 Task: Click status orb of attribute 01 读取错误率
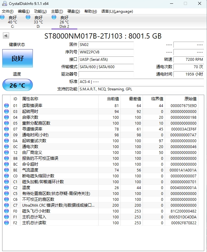[x=6, y=105]
